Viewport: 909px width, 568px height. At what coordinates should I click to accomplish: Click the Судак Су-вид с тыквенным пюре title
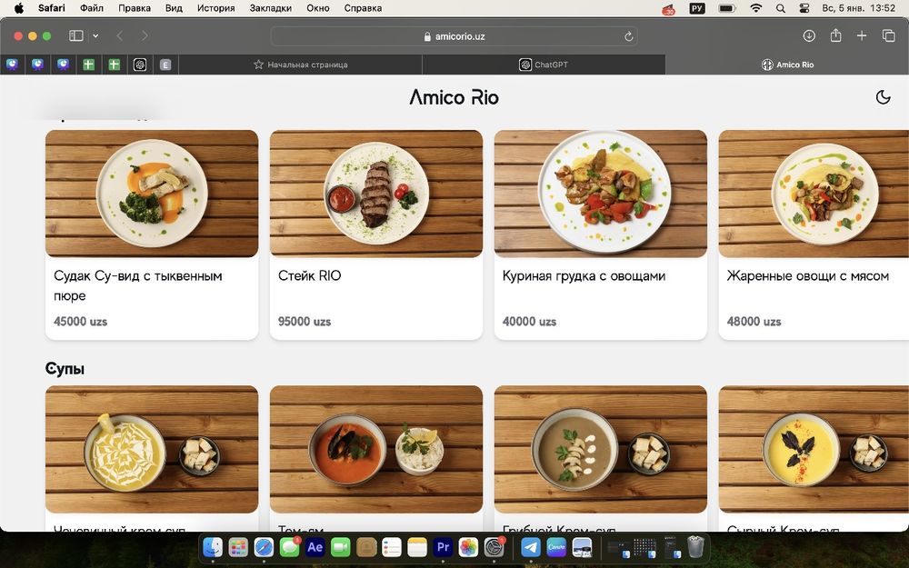point(138,285)
